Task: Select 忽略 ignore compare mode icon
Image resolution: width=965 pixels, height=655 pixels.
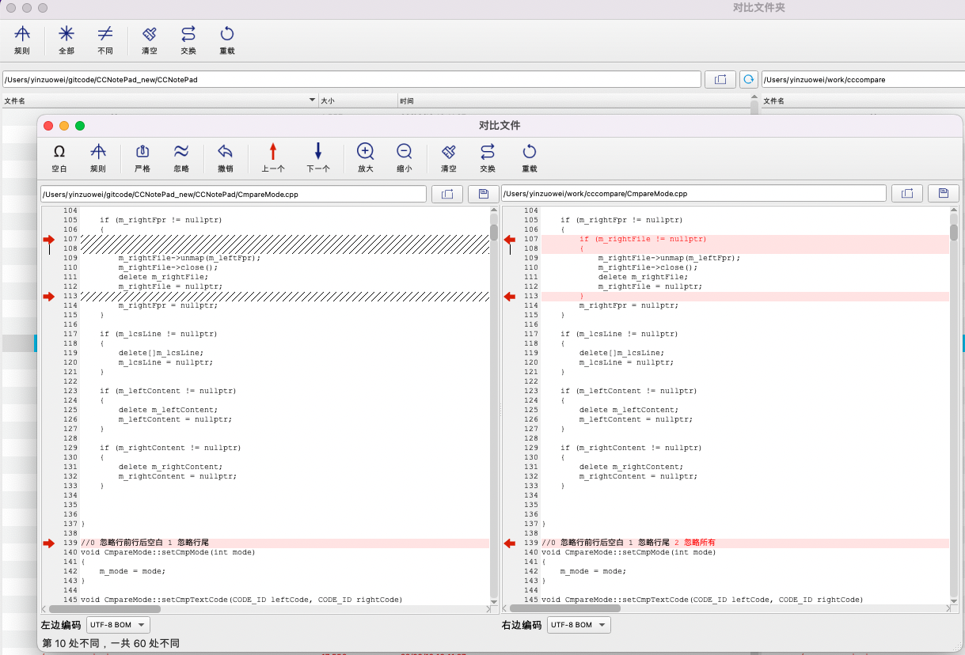Action: point(181,156)
